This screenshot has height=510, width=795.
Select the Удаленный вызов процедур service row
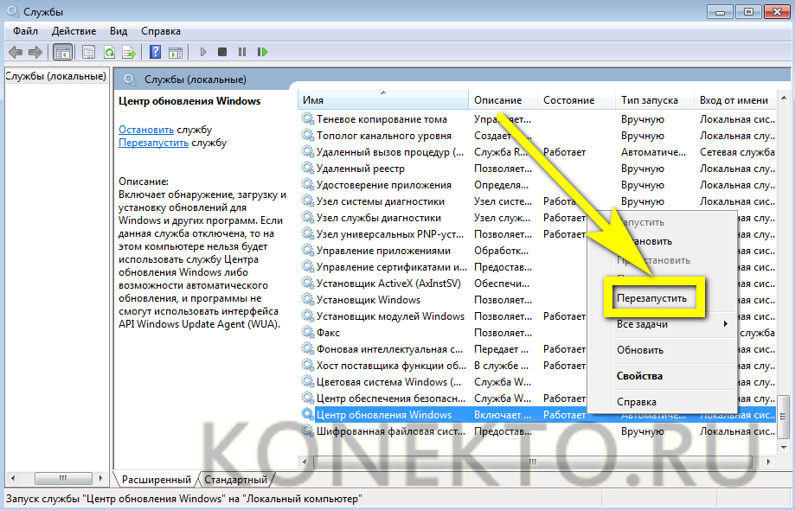(x=537, y=152)
